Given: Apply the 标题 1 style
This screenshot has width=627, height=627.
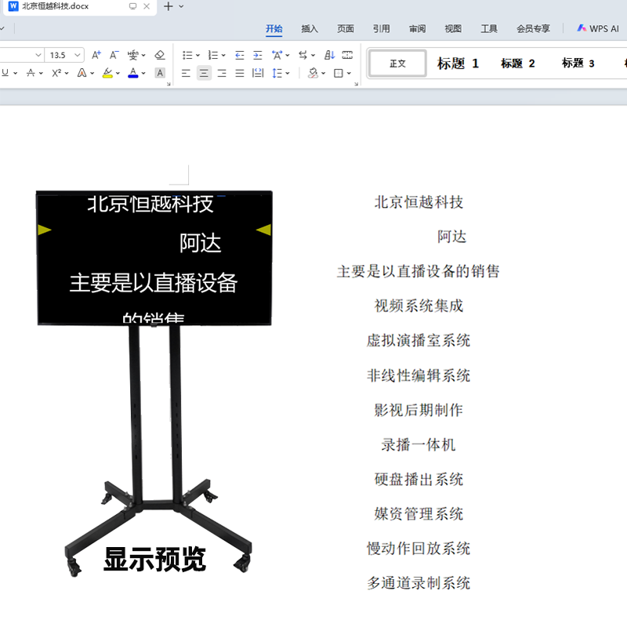Looking at the screenshot, I should coord(458,63).
